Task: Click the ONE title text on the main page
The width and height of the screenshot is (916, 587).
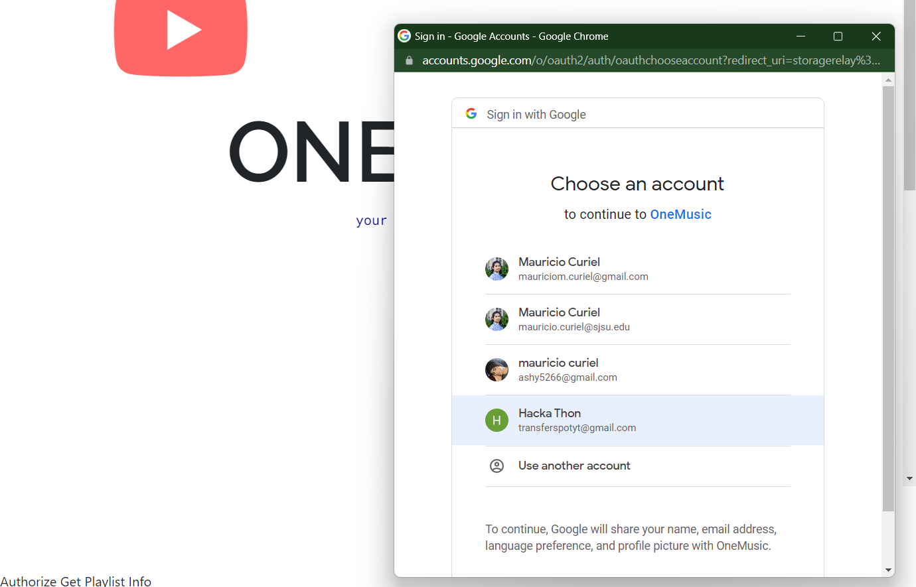Action: coord(312,151)
